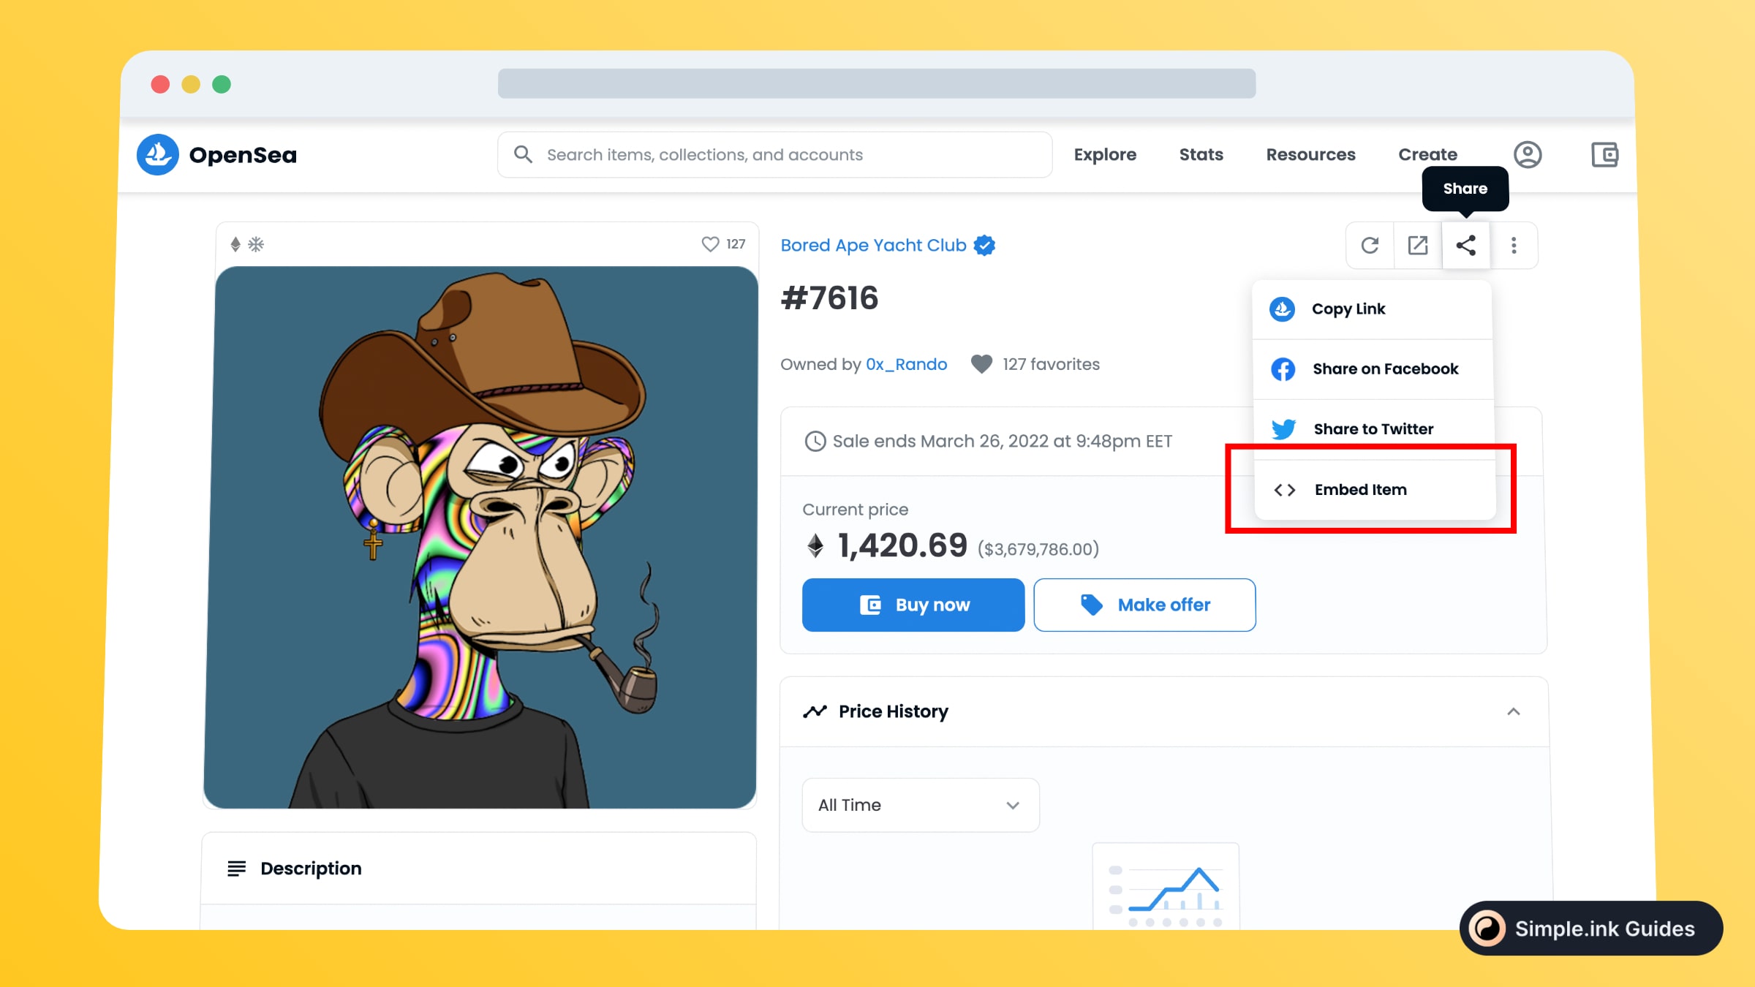Click the Buy now button
The height and width of the screenshot is (987, 1755).
pos(913,605)
